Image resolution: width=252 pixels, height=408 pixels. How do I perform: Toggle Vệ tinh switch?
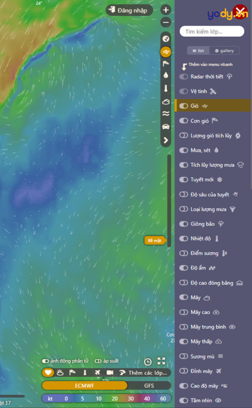click(183, 91)
